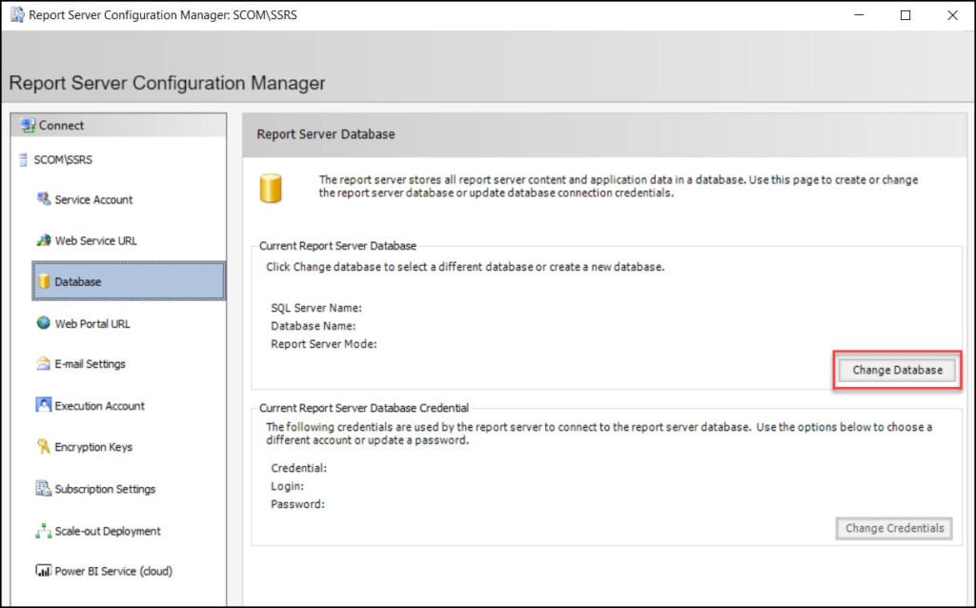Go to Web Portal URL settings
Viewport: 976px width, 608px height.
[x=92, y=324]
